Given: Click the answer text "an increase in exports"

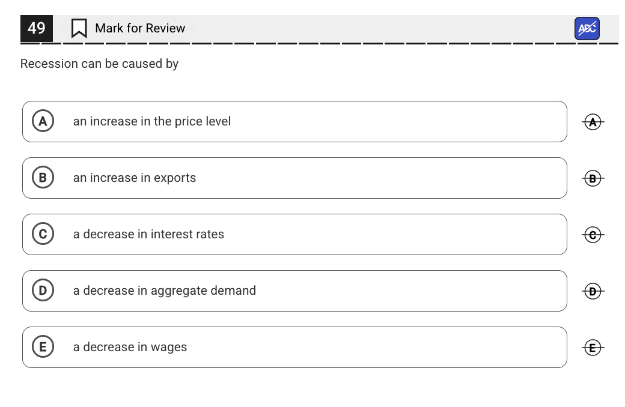Looking at the screenshot, I should pos(135,178).
